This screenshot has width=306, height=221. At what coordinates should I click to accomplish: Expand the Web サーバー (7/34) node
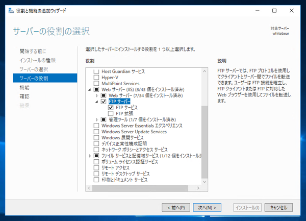(x=97, y=95)
